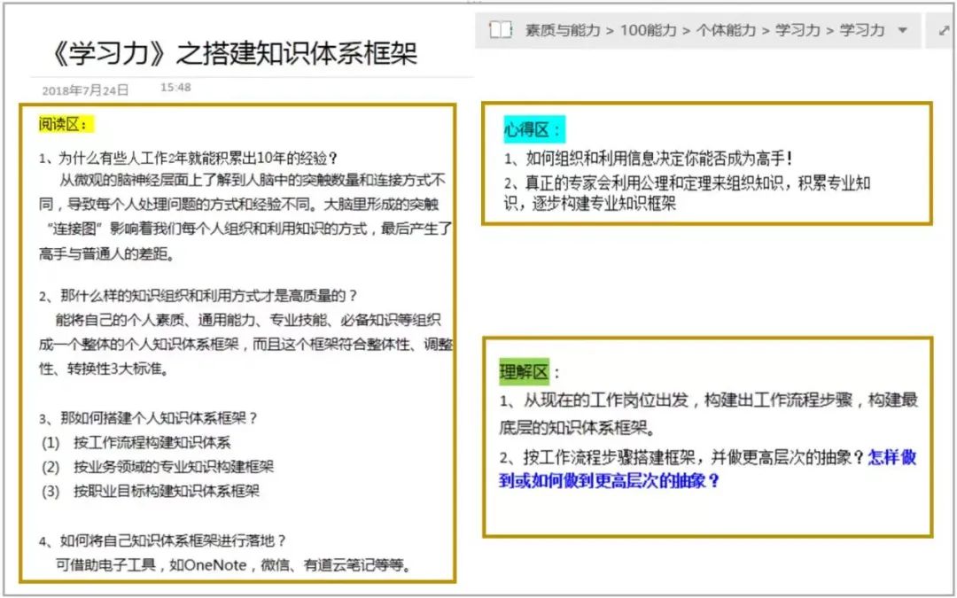Viewport: 957px width, 598px height.
Task: Click the 心得区 line 如何组织和利用信息决定你能否成为高手
Action: 648,159
